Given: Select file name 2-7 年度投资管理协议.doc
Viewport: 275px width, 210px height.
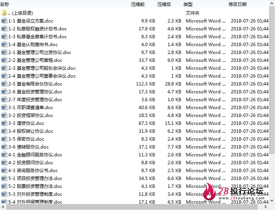Looking at the screenshot, I should [35, 100].
